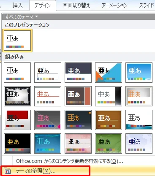Pick the theme with red underlined title text
Viewport: 155px width, 176px height.
tap(48, 96)
